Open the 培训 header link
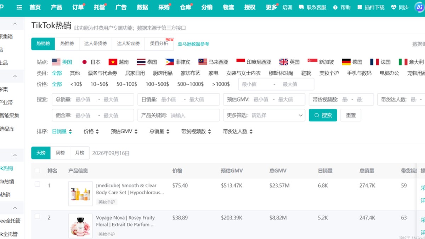The width and height of the screenshot is (425, 239). (x=287, y=7)
